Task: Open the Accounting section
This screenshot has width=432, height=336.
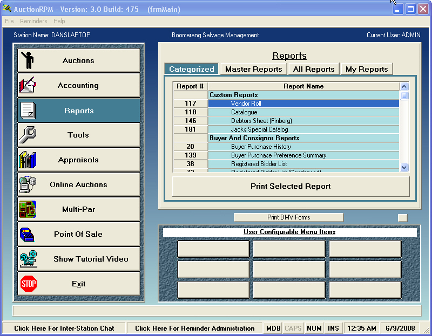Action: point(79,85)
